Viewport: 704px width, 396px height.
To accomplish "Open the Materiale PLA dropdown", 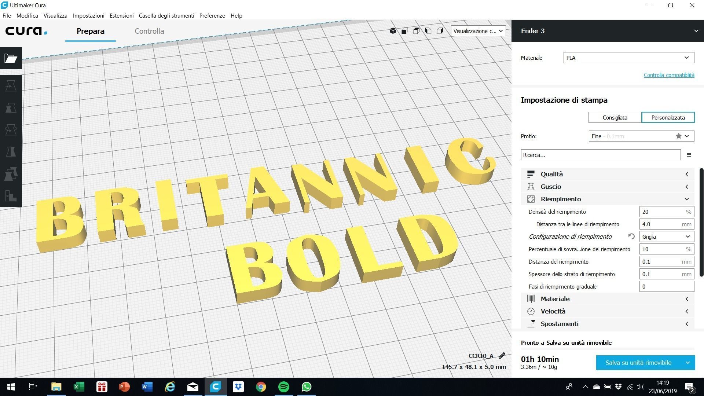I will point(629,58).
